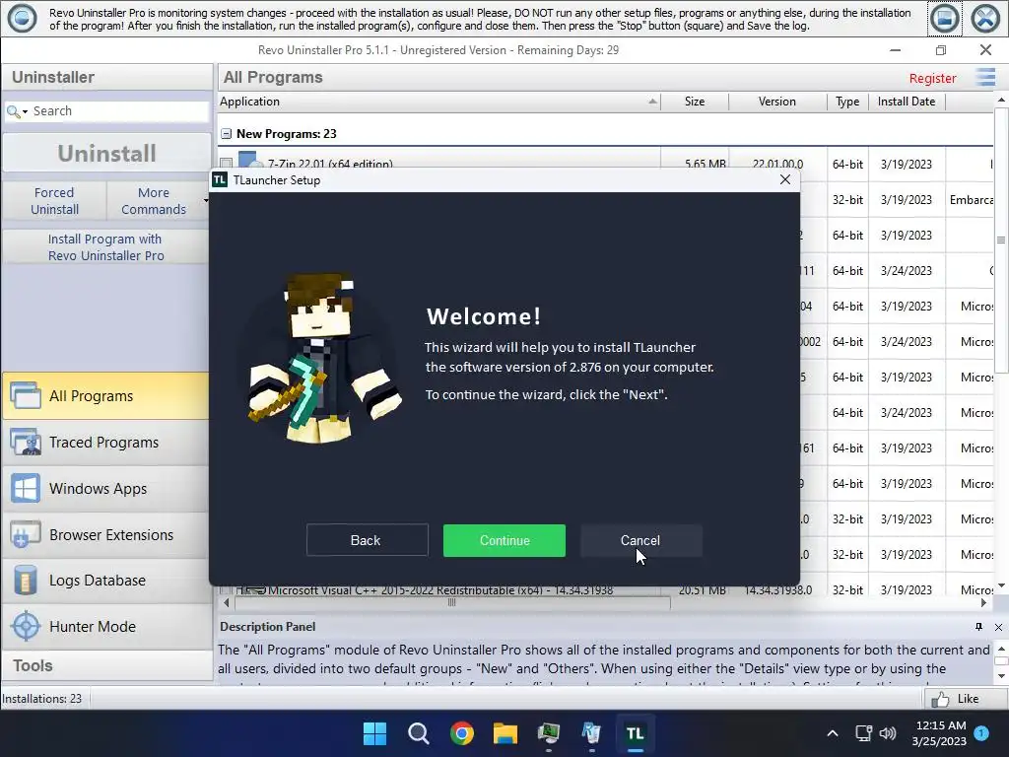This screenshot has height=757, width=1009.
Task: Click the Search input field
Action: (119, 111)
